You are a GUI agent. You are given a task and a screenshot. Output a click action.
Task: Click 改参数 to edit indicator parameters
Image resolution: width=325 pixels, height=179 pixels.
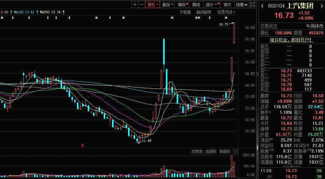197,151
